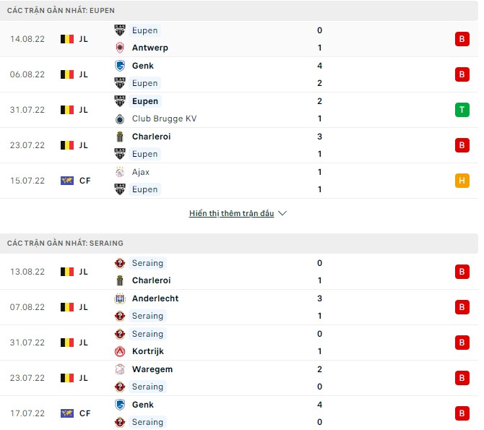
Task: Click the Ajax club crest icon
Action: [x=120, y=172]
